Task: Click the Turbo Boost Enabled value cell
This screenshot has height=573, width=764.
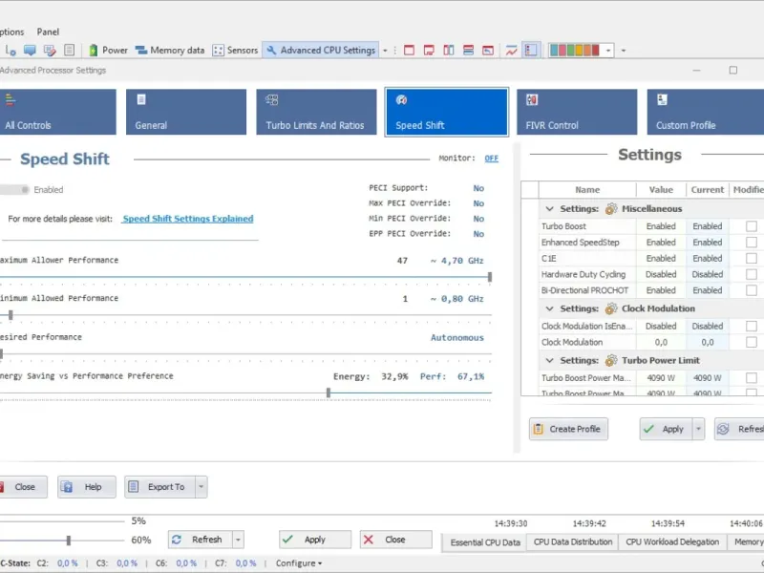Action: pyautogui.click(x=661, y=226)
